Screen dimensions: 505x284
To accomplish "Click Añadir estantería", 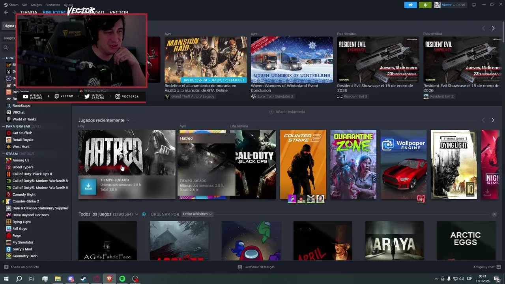I will [x=287, y=112].
